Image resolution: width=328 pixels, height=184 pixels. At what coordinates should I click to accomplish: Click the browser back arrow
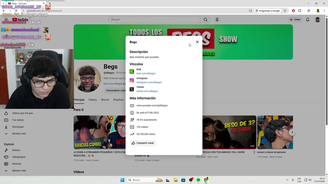(4, 11)
